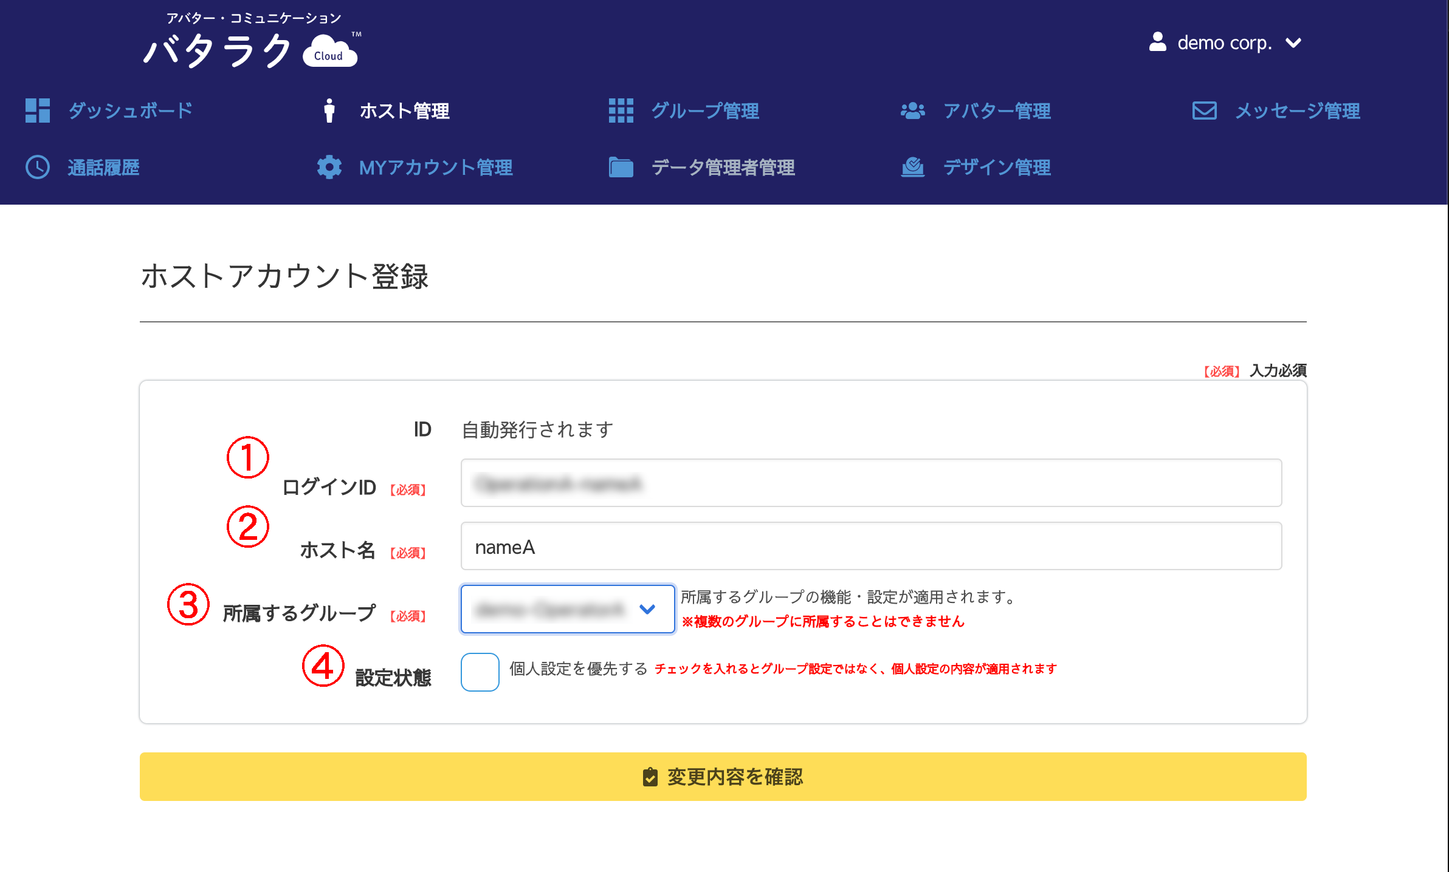
Task: Click the avatar management people icon
Action: click(912, 111)
